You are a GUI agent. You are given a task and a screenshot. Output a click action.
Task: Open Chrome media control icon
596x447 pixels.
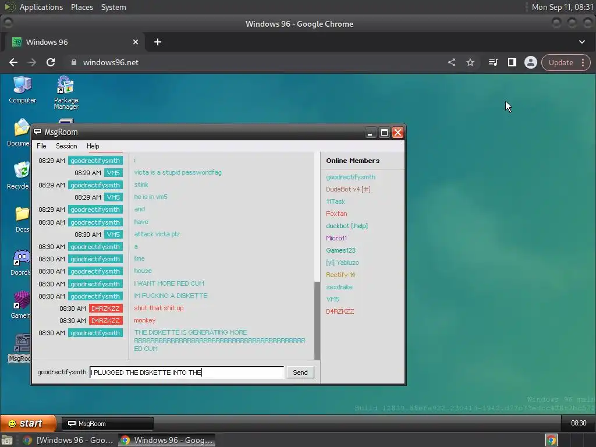(x=493, y=62)
